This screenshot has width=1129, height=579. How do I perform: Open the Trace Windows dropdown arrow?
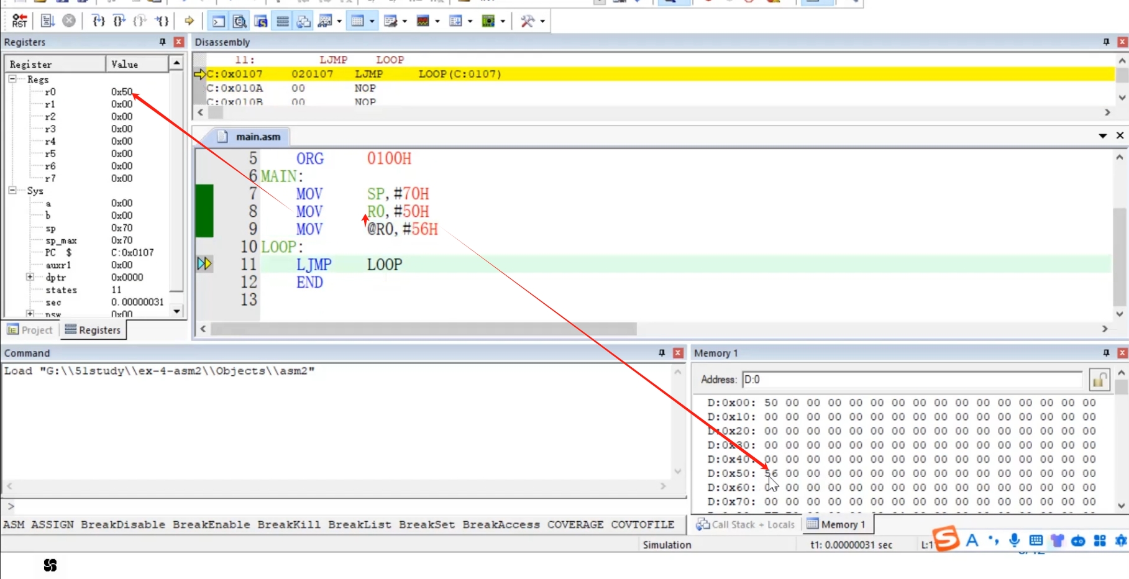(470, 22)
